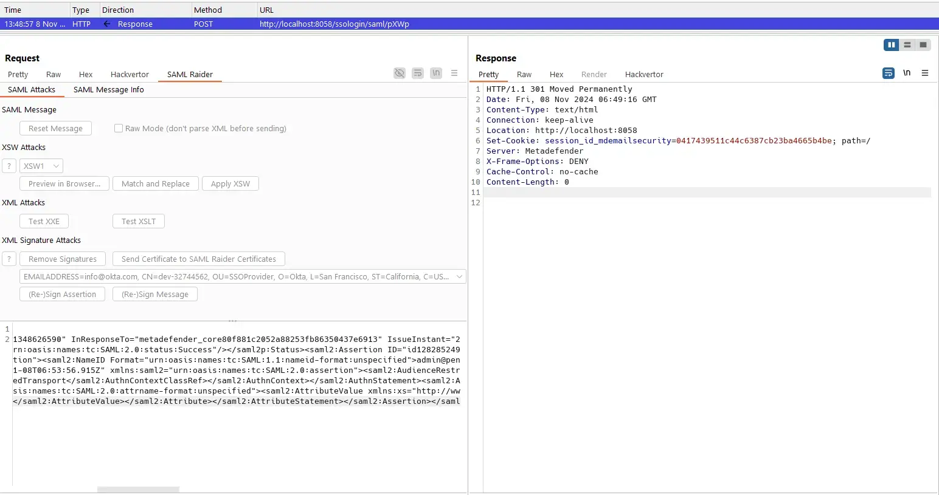Viewport: 939px width, 495px height.
Task: Select the POST ssologin/saml history row
Action: (470, 24)
